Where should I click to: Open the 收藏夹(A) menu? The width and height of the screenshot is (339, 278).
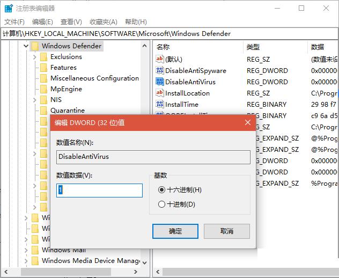[x=104, y=22]
